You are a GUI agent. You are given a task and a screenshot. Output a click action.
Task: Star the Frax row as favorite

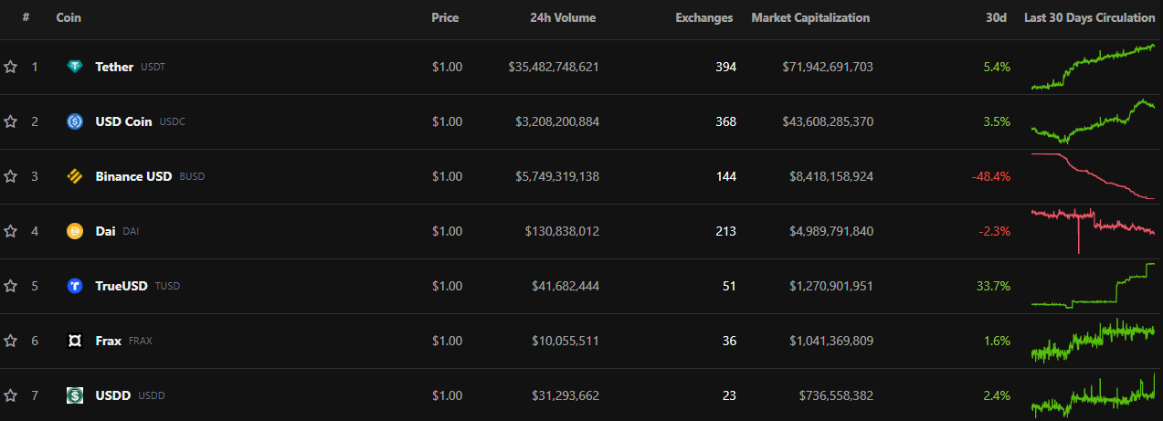[11, 341]
